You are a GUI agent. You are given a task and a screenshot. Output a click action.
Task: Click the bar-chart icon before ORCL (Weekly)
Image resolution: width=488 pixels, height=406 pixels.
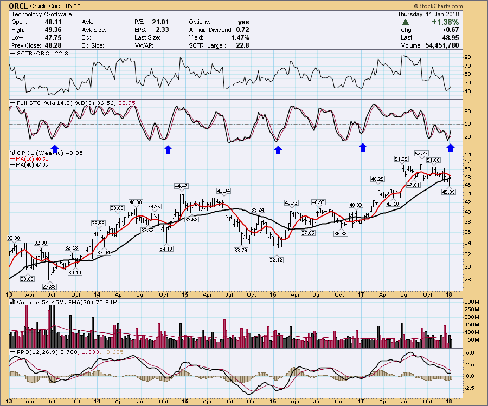click(13, 153)
